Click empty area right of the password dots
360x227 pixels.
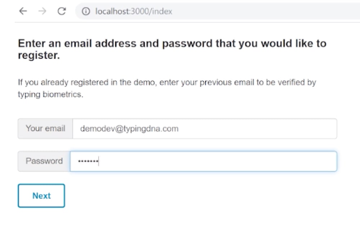pos(218,161)
